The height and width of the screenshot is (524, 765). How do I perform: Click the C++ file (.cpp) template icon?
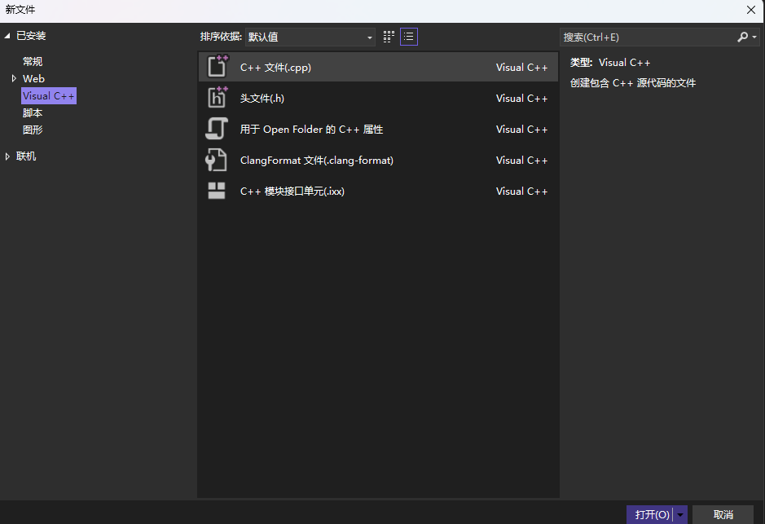(x=217, y=67)
